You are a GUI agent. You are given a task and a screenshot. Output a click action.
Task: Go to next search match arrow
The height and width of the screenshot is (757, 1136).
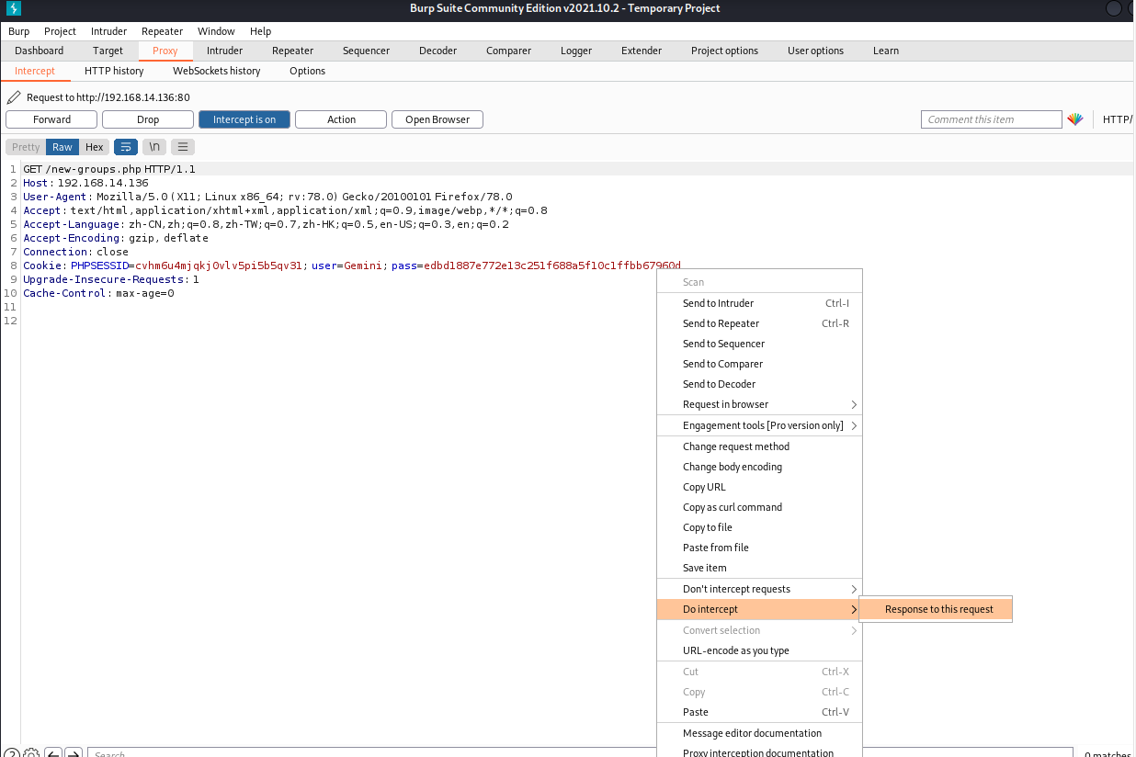74,753
